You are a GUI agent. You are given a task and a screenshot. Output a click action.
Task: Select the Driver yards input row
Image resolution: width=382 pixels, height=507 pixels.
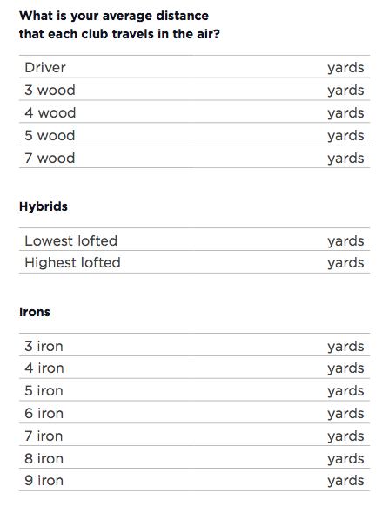[x=194, y=66]
